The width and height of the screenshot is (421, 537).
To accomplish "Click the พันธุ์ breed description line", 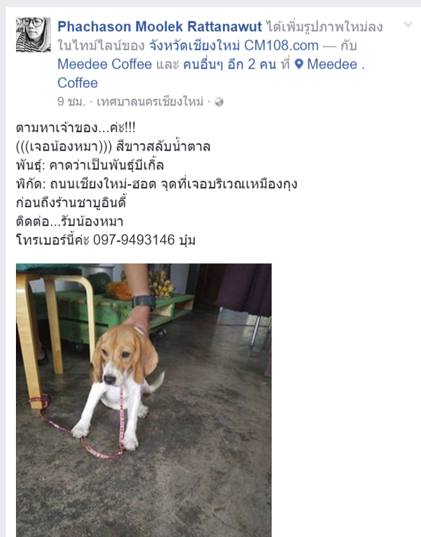I will (90, 165).
